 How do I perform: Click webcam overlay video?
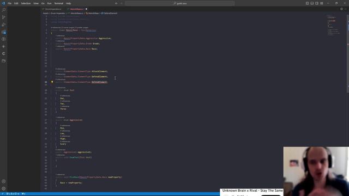[316, 171]
